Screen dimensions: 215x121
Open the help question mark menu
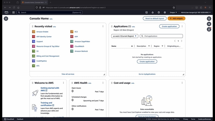pyautogui.click(x=159, y=12)
